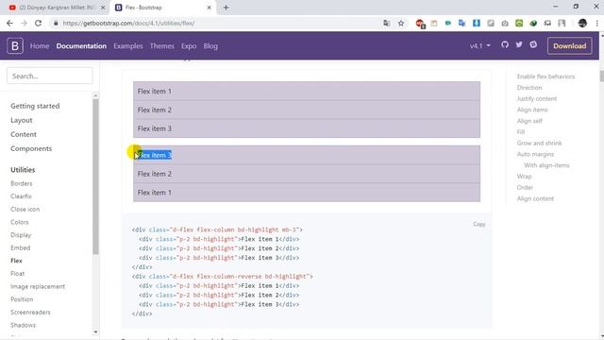Open the Clearfix utilities page
Viewport: 604px width, 340px height.
click(x=21, y=196)
